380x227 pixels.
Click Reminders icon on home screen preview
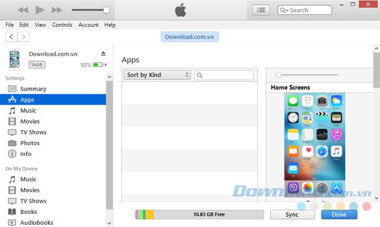(308, 134)
